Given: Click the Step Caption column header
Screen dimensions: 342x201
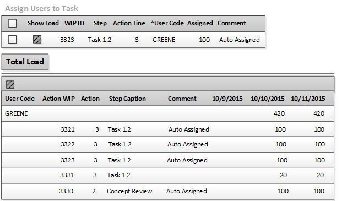Looking at the screenshot, I should 127,99.
